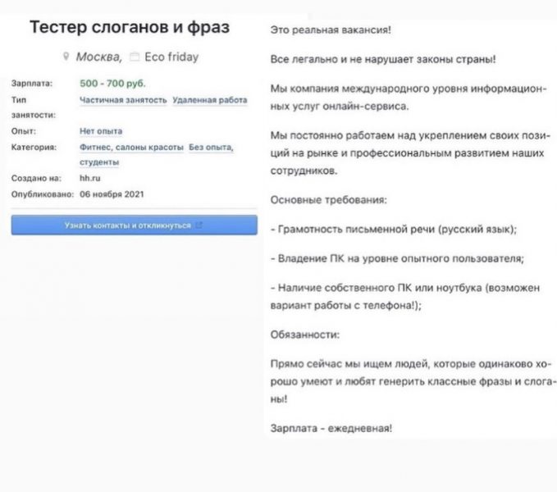Click the Это реальная вакансия! line
This screenshot has width=557, height=492.
[331, 30]
